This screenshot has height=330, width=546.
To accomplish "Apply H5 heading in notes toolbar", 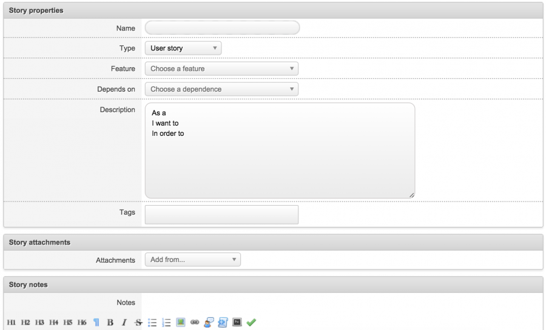I will 67,322.
